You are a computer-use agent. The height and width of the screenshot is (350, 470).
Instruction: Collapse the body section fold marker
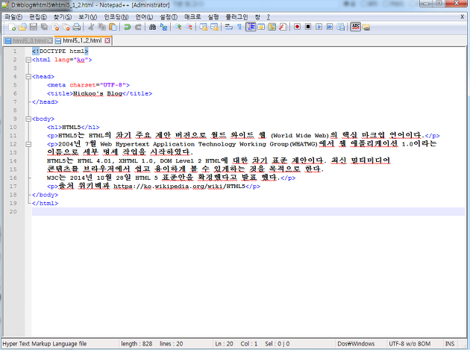28,119
